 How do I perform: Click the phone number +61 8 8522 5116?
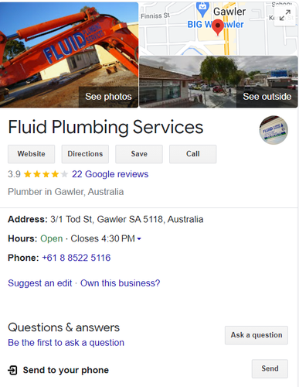click(76, 258)
